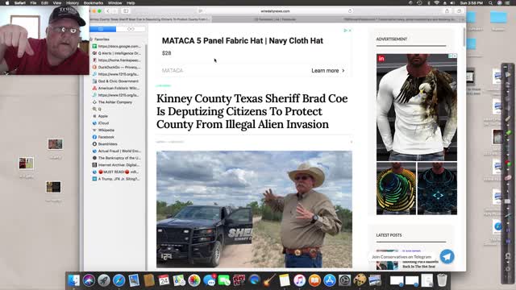Open Finder from the Dock
Screen dimensions: 516x290
tap(73, 280)
